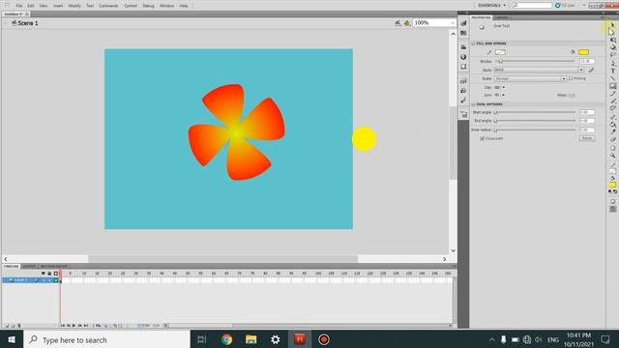Image resolution: width=619 pixels, height=348 pixels.
Task: Click the Windows Start button
Action: point(12,339)
